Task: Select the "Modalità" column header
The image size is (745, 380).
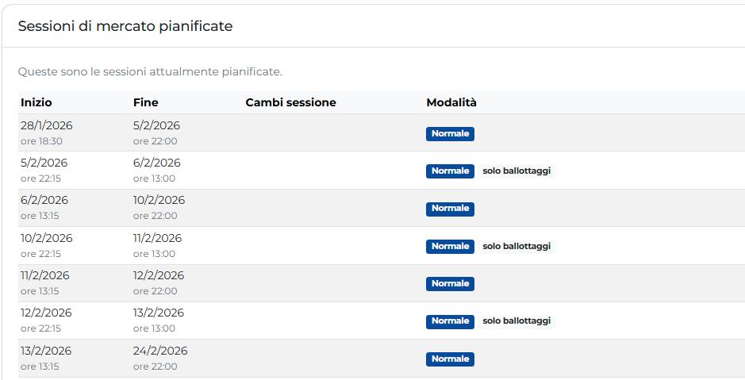Action: 451,102
